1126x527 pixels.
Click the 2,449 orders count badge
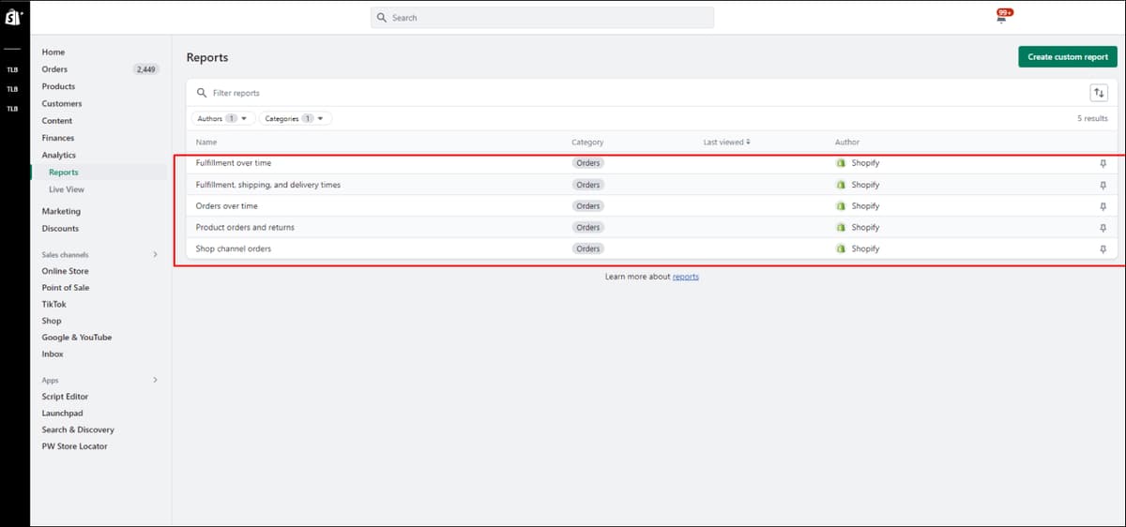click(146, 69)
